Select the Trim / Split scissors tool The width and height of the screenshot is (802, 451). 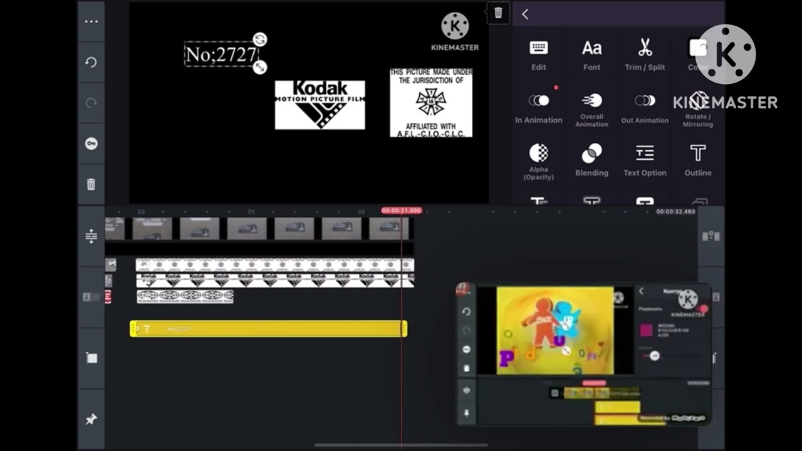pos(645,55)
